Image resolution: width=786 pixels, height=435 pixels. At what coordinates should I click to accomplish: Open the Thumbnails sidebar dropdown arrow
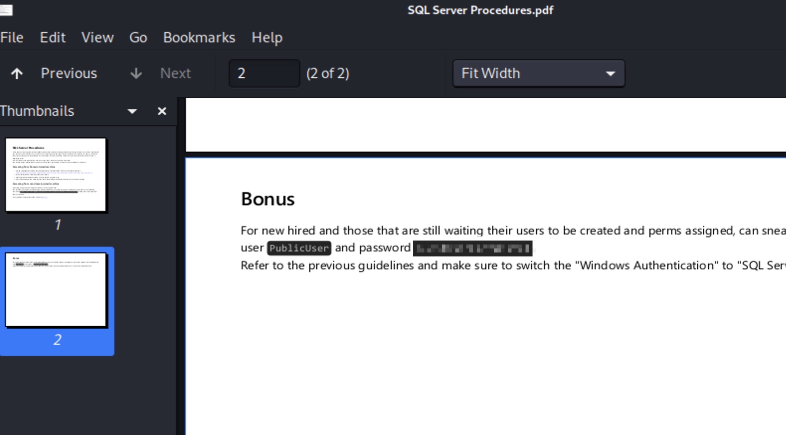[132, 111]
